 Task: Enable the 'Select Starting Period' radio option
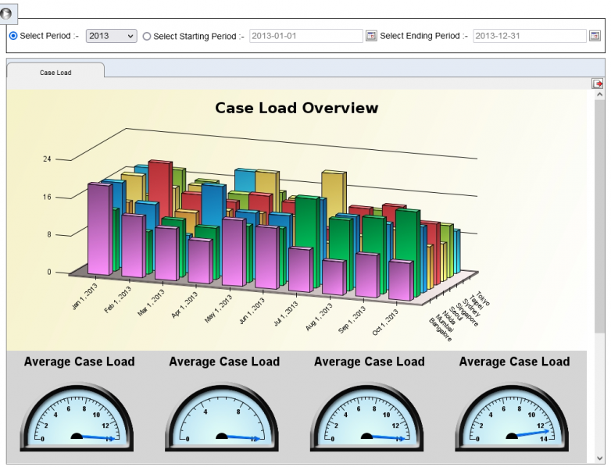point(147,37)
